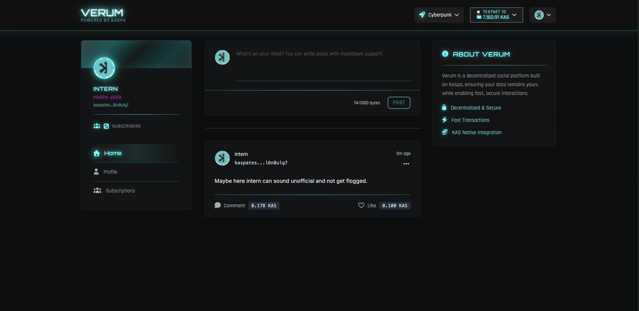This screenshot has height=311, width=639.
Task: Click the Fast Transactions text
Action: [x=471, y=120]
